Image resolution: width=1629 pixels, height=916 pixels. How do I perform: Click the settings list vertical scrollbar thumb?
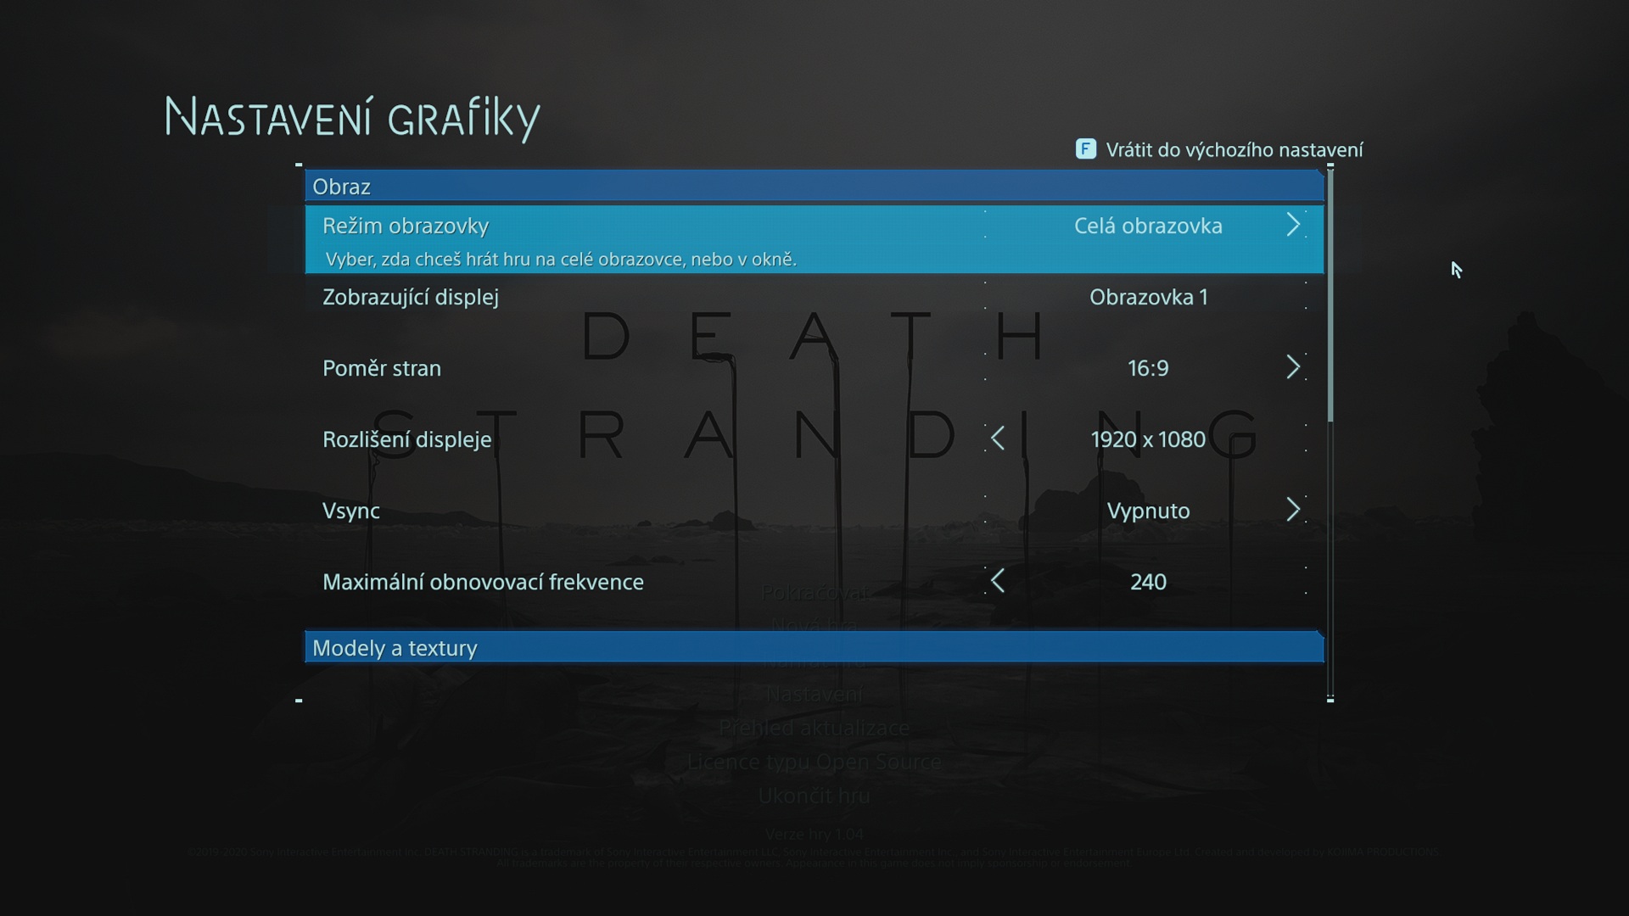point(1330,295)
